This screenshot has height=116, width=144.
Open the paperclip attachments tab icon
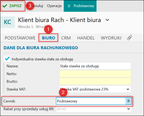click(130, 38)
